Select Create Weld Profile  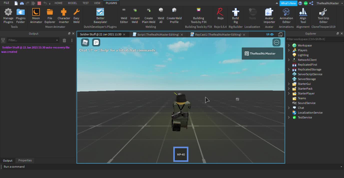174,16
